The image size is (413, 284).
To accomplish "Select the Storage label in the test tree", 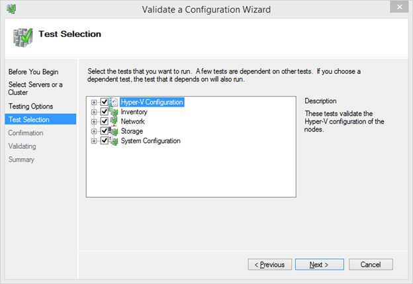I will pyautogui.click(x=132, y=131).
